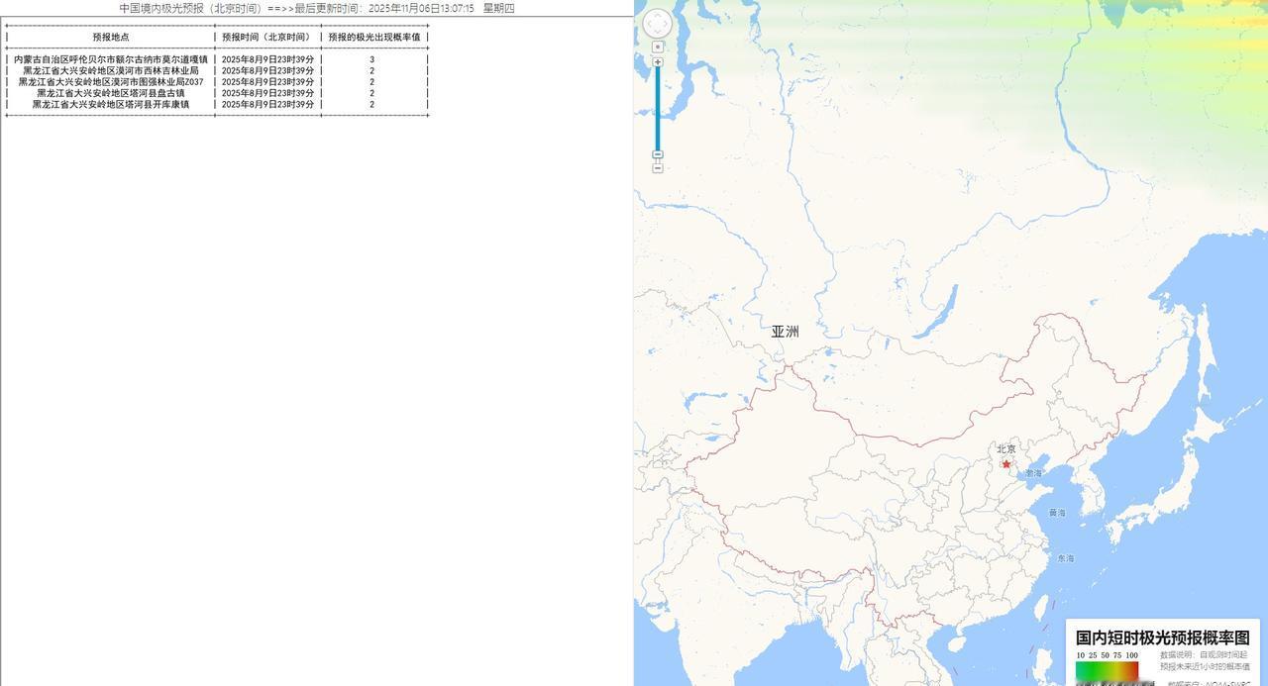Select the row 内蒙古自治区呼伦贝尔市额尔古纳市莫尔道嘎镇
The image size is (1268, 686).
217,59
